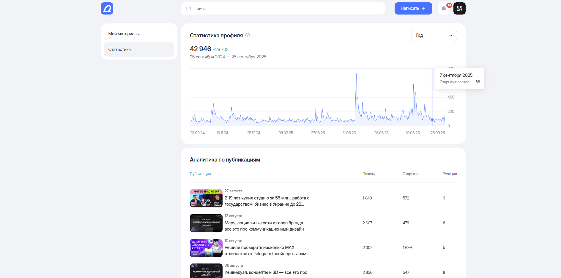The height and width of the screenshot is (278, 561).
Task: Expand the Год period dropdown
Action: pyautogui.click(x=434, y=35)
